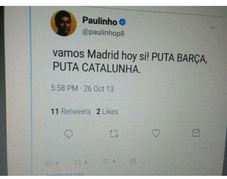The height and width of the screenshot is (179, 227).
Task: View the list of 11 Retweets
Action: click(71, 112)
